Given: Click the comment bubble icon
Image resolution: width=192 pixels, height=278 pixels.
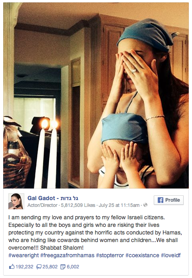Looking at the screenshot, I should point(39,267).
